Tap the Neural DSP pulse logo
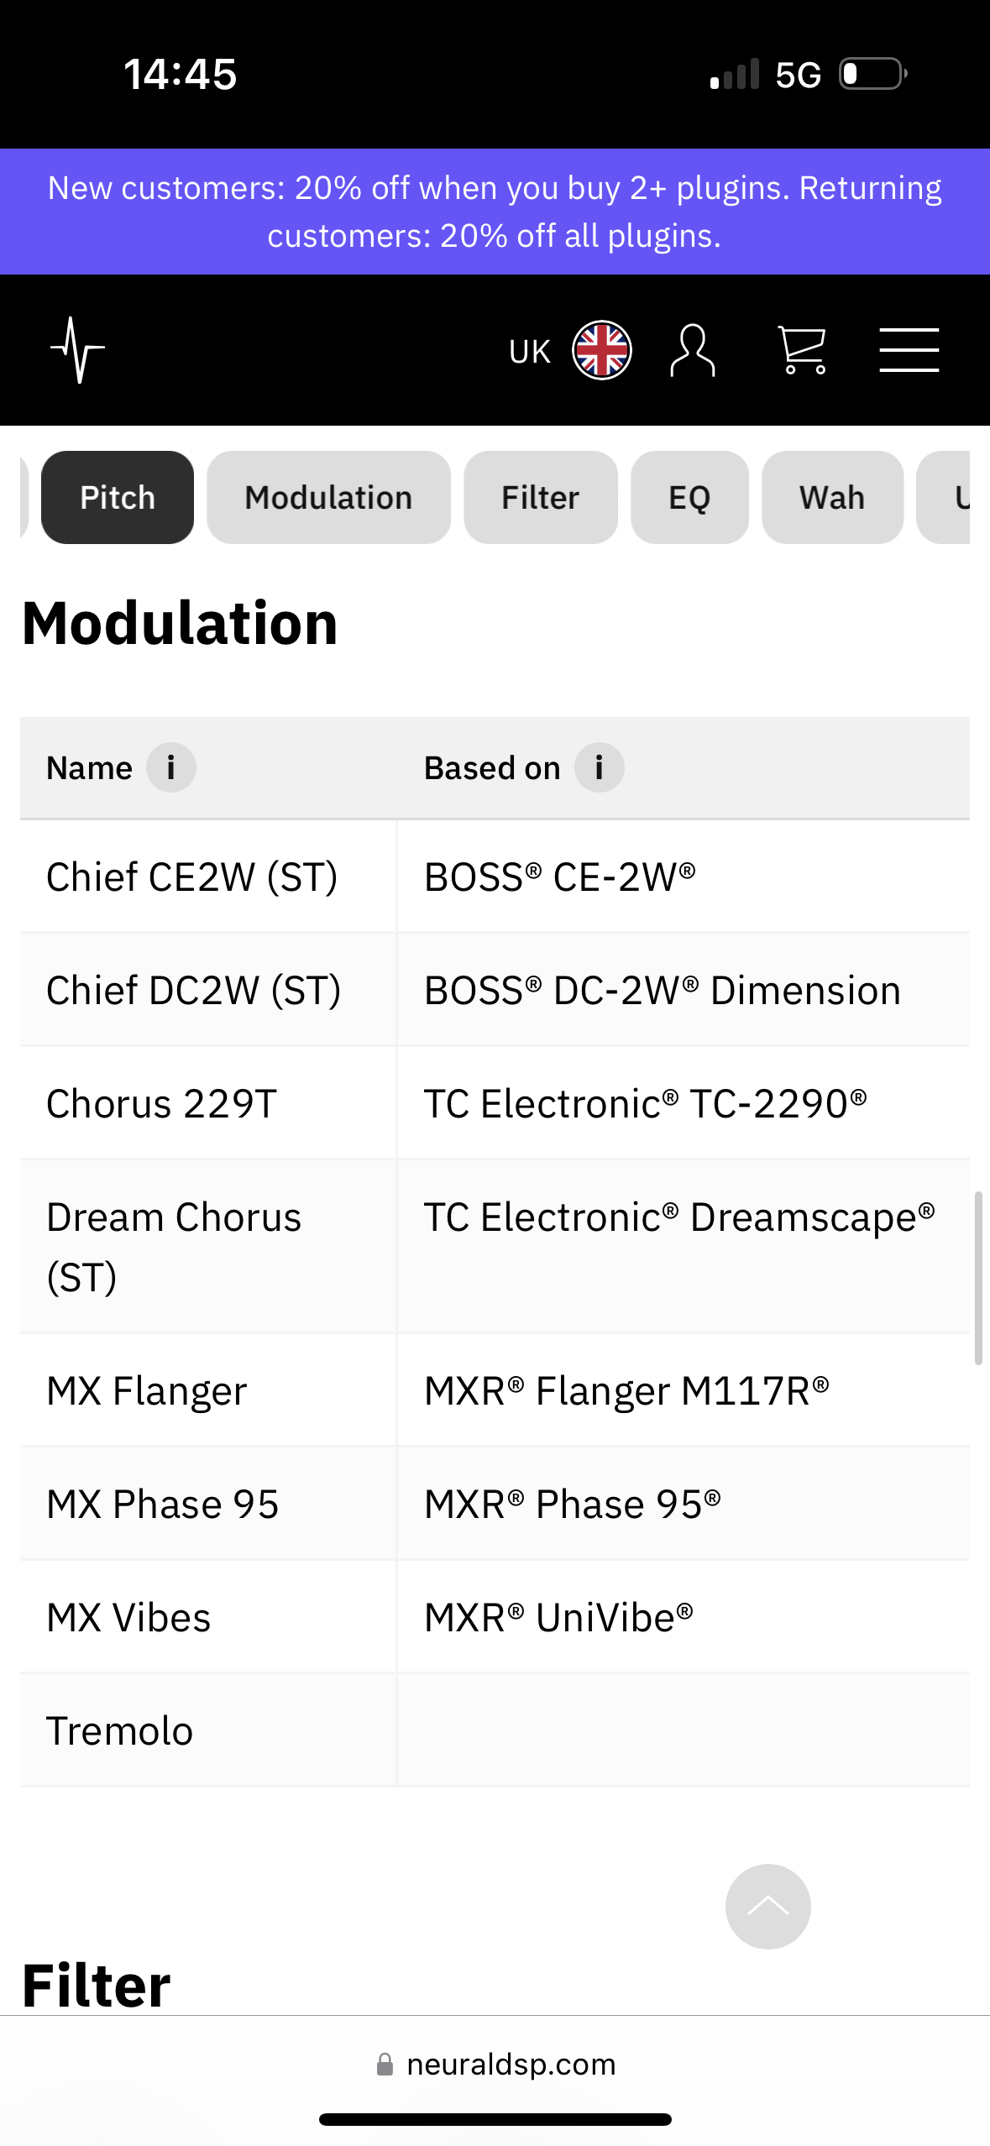990x2146 pixels. tap(77, 349)
